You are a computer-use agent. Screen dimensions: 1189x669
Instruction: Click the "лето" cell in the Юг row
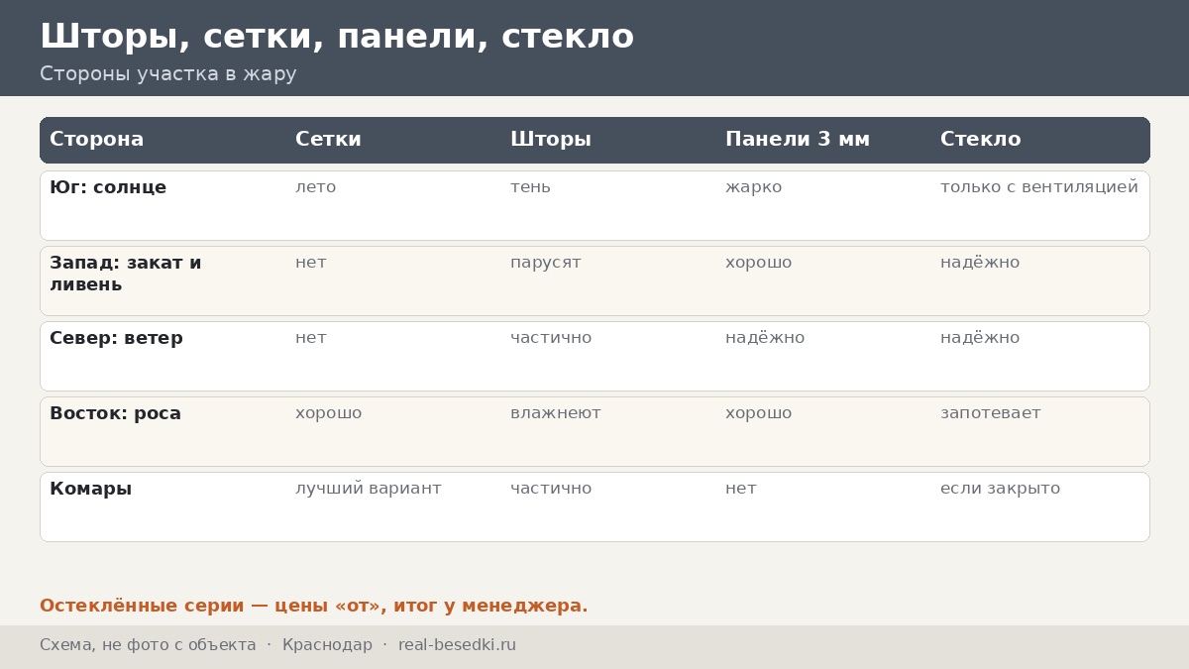[316, 187]
